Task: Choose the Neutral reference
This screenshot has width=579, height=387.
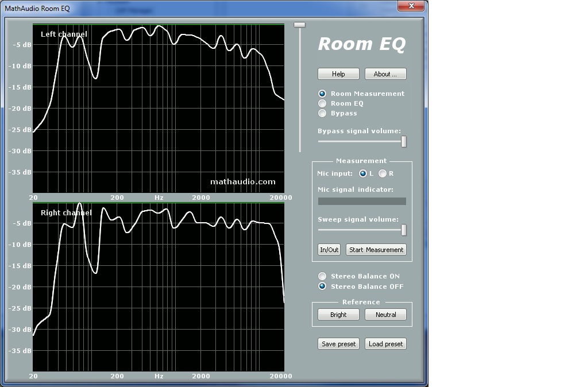Action: [385, 315]
